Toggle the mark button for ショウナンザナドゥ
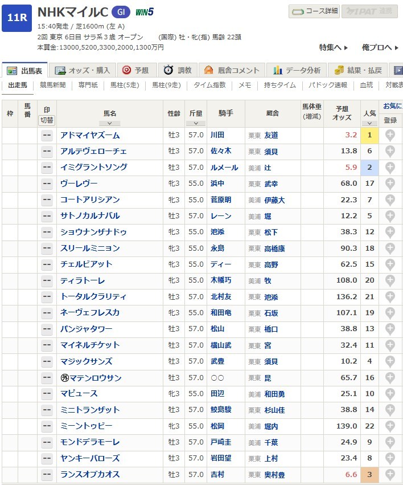 pos(47,232)
